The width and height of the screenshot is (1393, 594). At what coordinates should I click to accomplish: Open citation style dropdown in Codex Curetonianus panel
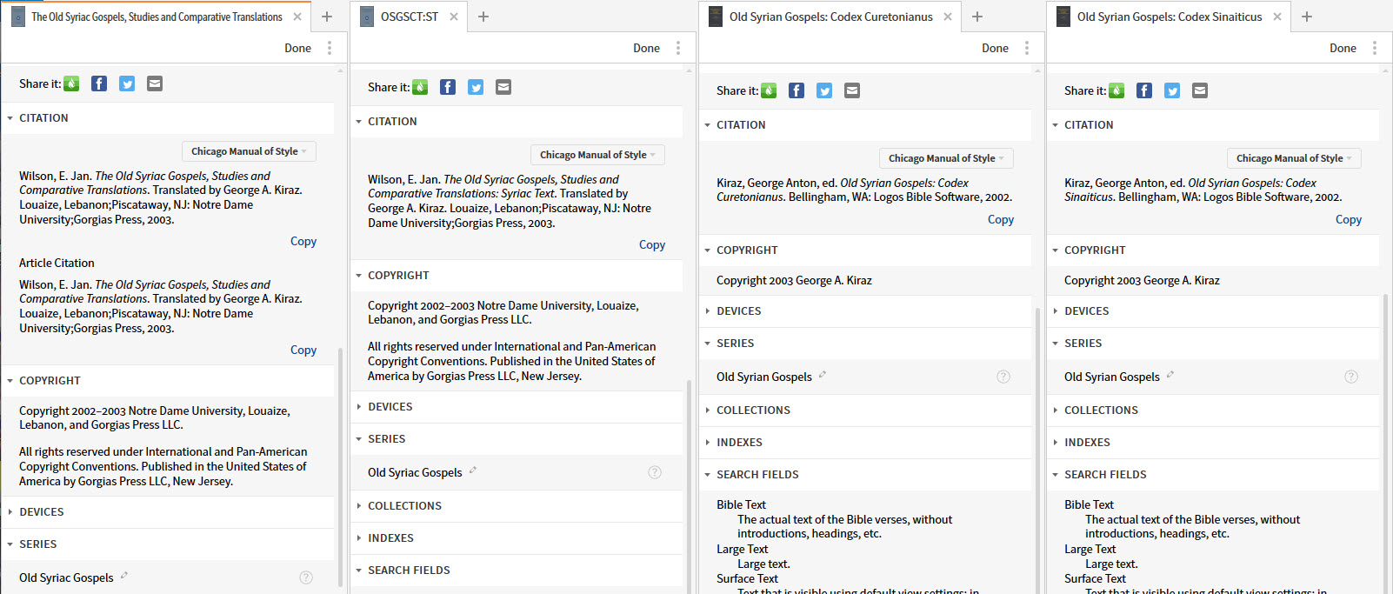pos(946,158)
